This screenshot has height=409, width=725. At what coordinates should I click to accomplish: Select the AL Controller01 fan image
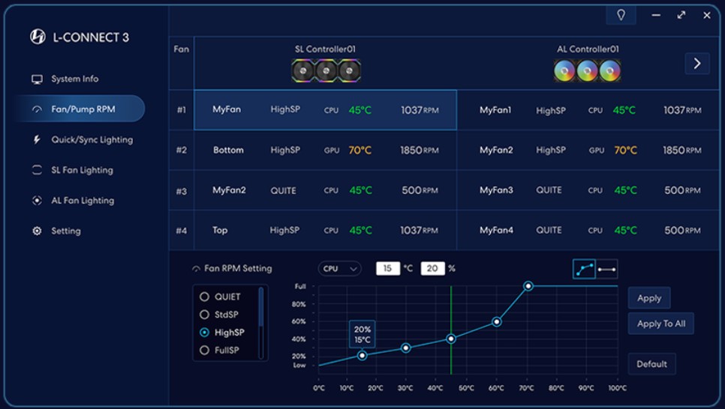[587, 71]
